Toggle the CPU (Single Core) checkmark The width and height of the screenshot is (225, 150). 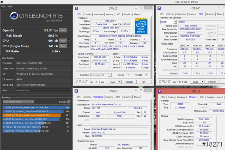pos(69,46)
